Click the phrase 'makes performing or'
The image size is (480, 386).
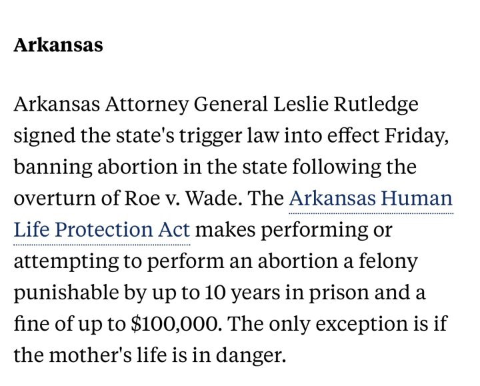[293, 229]
